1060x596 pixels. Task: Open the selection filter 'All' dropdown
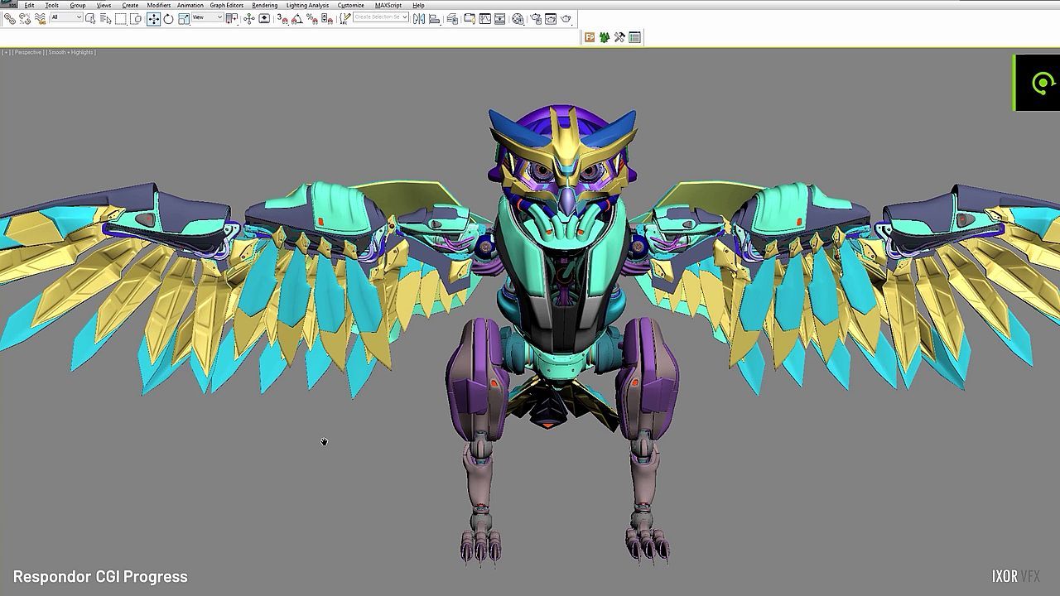coord(65,17)
